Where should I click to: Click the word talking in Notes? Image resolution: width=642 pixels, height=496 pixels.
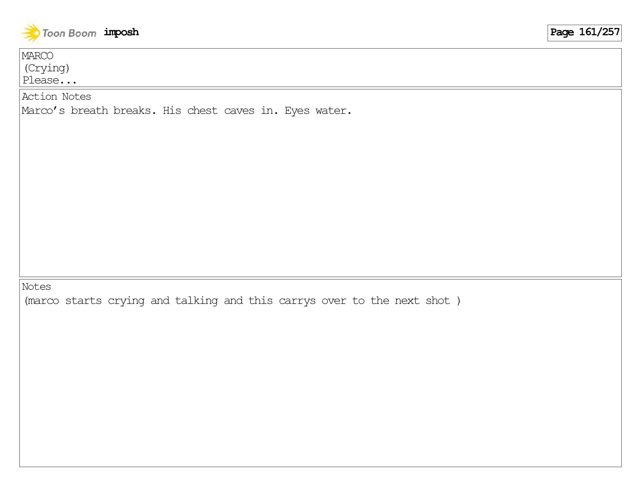click(x=196, y=301)
